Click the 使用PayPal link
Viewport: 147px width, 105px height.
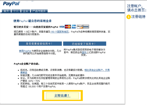pyautogui.click(x=25, y=51)
